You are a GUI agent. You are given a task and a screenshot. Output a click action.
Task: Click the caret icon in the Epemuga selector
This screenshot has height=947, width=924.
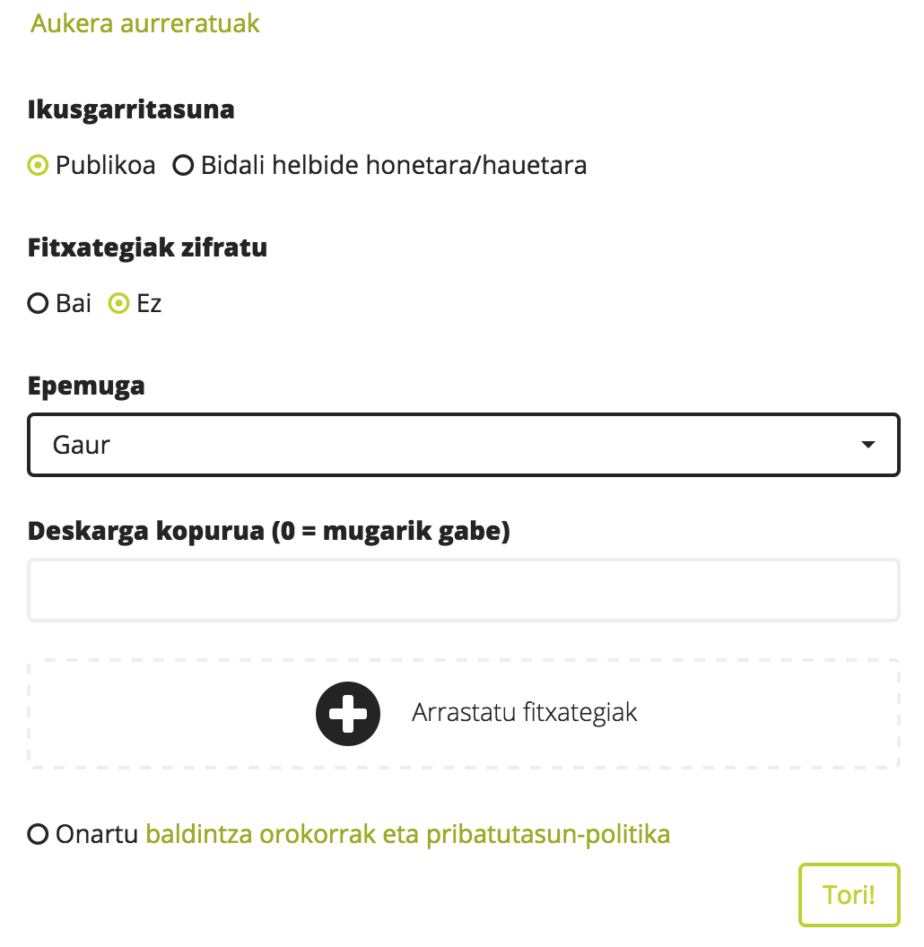867,444
